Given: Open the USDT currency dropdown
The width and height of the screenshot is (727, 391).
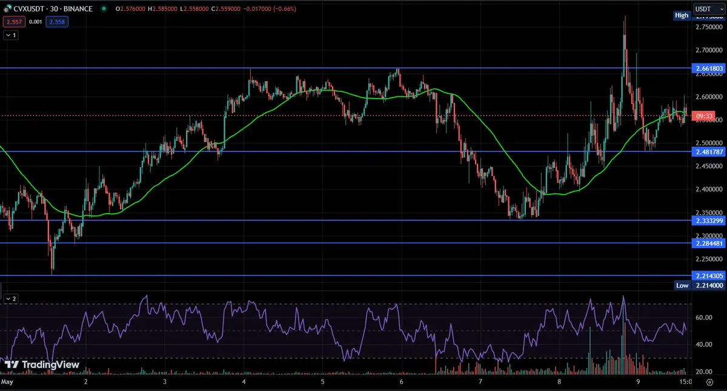Looking at the screenshot, I should click(x=709, y=9).
